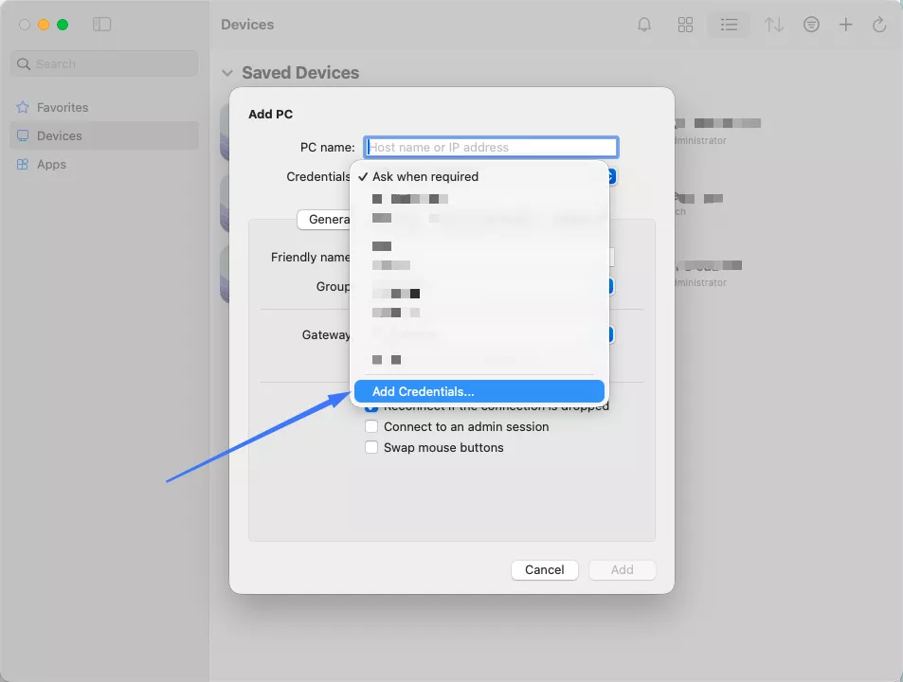Open Favorites in the sidebar
Viewport: 903px width, 682px height.
click(63, 108)
